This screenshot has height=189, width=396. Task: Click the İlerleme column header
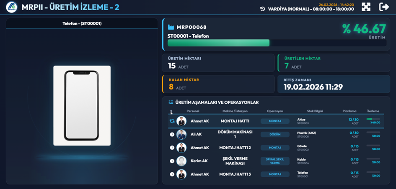click(373, 111)
